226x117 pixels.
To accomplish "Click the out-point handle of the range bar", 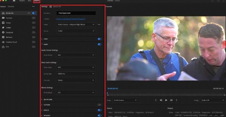I will point(225,95).
